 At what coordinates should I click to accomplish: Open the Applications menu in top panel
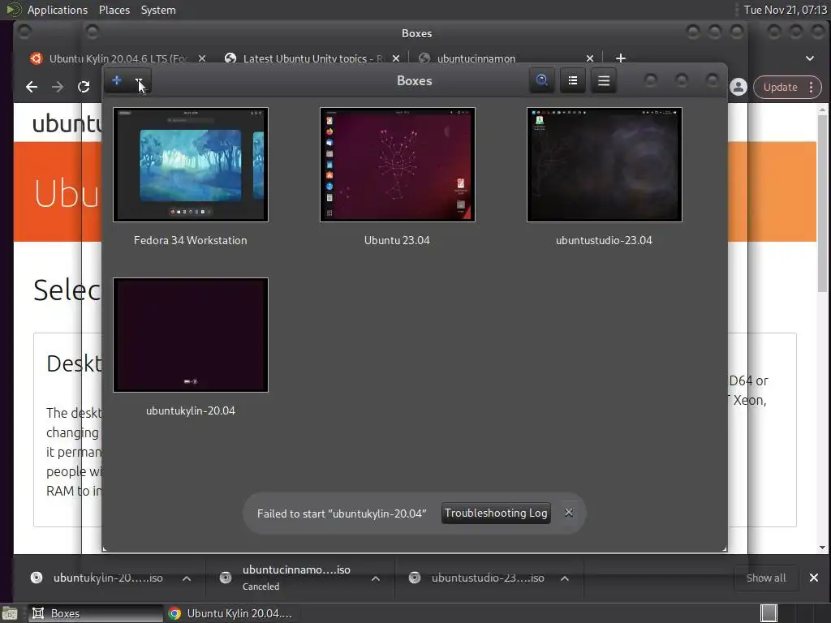pyautogui.click(x=58, y=10)
